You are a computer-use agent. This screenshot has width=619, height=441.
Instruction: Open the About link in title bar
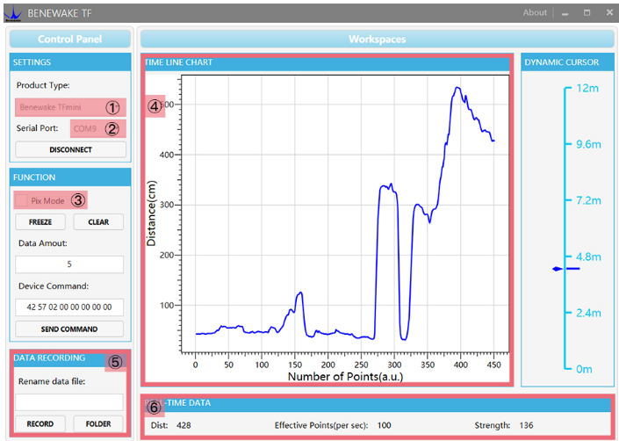click(x=535, y=12)
